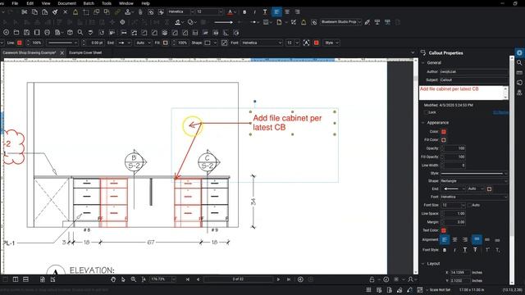Toggle center align in the top toolbar
525x295 pixels.
point(287,12)
